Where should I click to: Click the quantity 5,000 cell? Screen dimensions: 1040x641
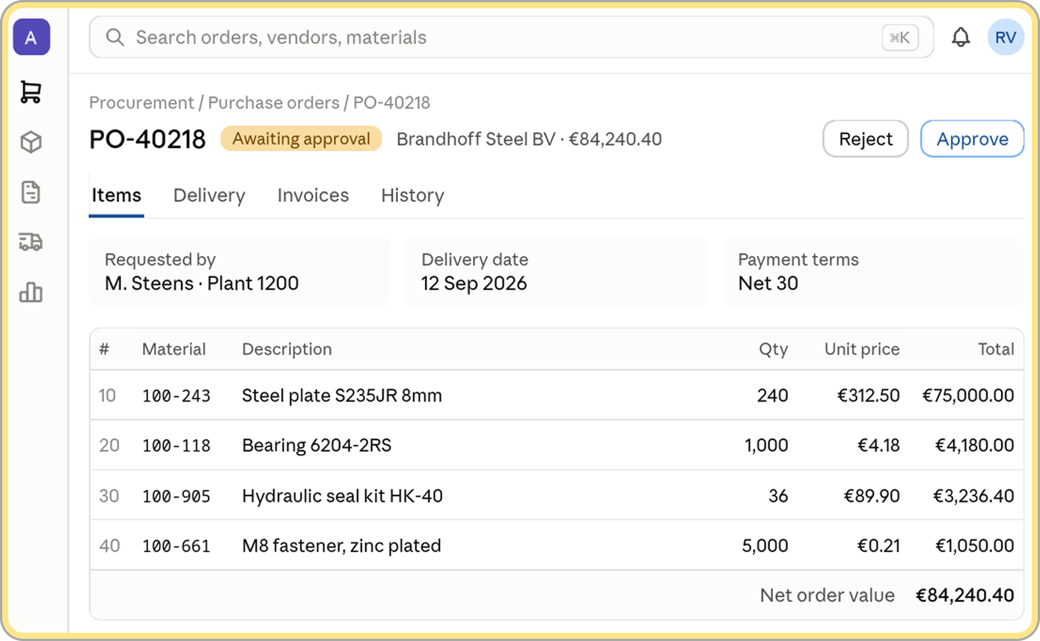click(x=765, y=546)
